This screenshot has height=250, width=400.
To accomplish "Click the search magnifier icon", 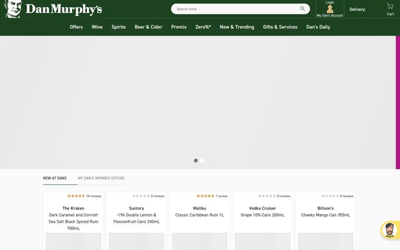I will point(303,9).
